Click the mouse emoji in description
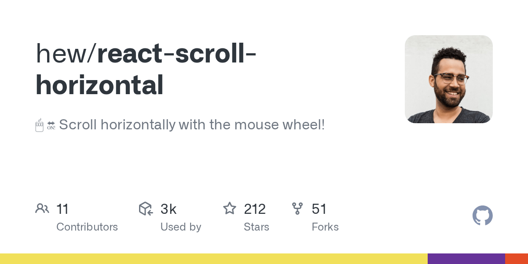The width and height of the screenshot is (528, 264). coord(39,125)
